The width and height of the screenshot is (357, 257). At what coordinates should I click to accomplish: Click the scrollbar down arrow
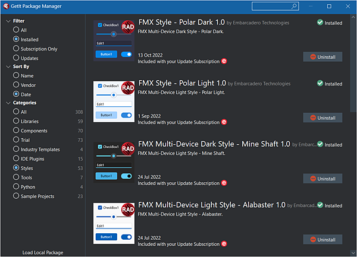click(x=353, y=253)
